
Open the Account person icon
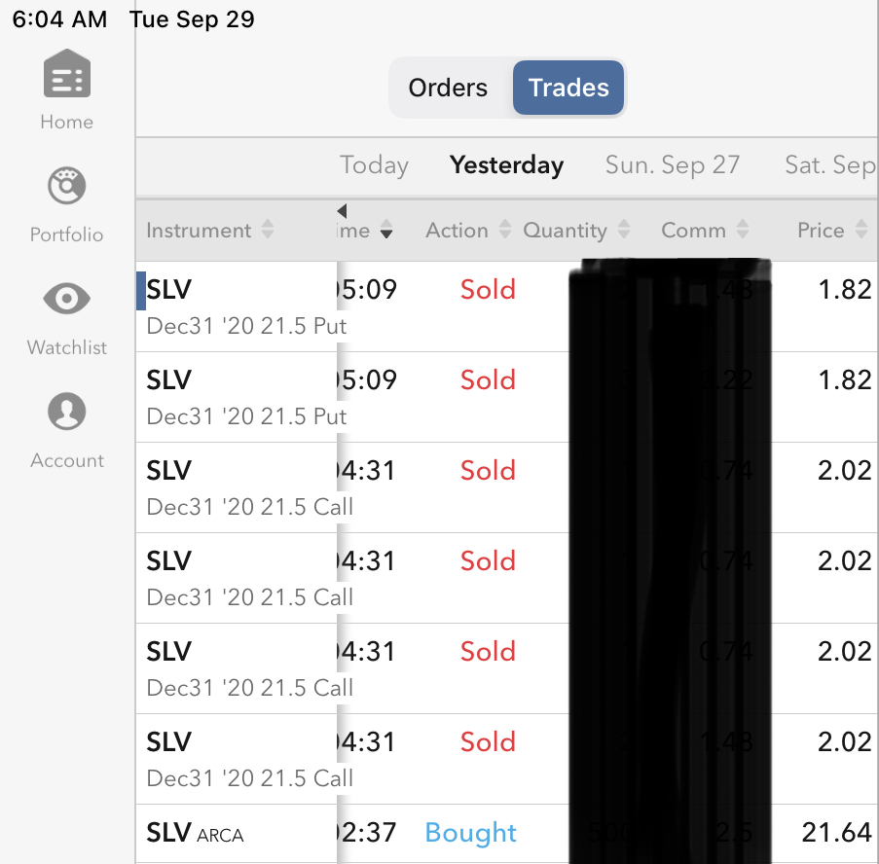click(66, 413)
